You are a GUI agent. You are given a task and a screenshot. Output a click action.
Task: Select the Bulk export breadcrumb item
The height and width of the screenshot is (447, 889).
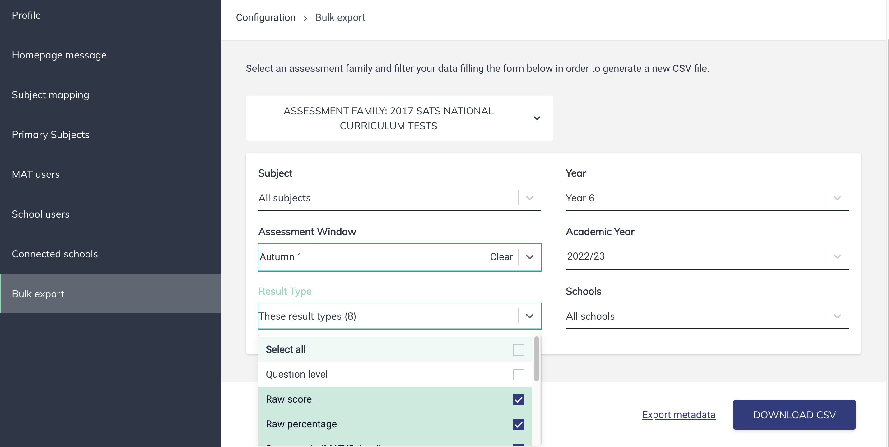[x=340, y=17]
